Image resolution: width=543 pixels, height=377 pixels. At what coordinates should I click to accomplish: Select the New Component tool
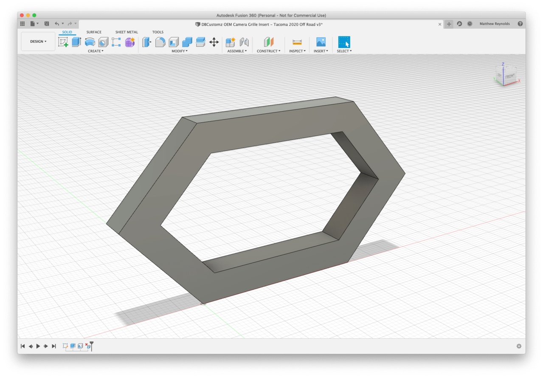tap(231, 42)
